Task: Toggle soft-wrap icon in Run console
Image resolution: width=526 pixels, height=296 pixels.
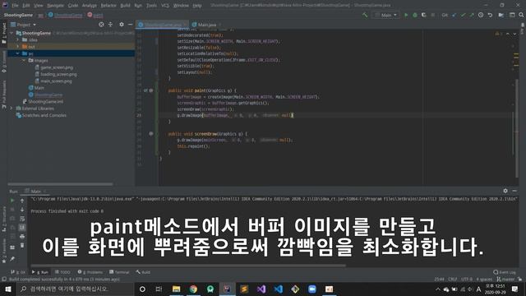Action: coord(22,219)
